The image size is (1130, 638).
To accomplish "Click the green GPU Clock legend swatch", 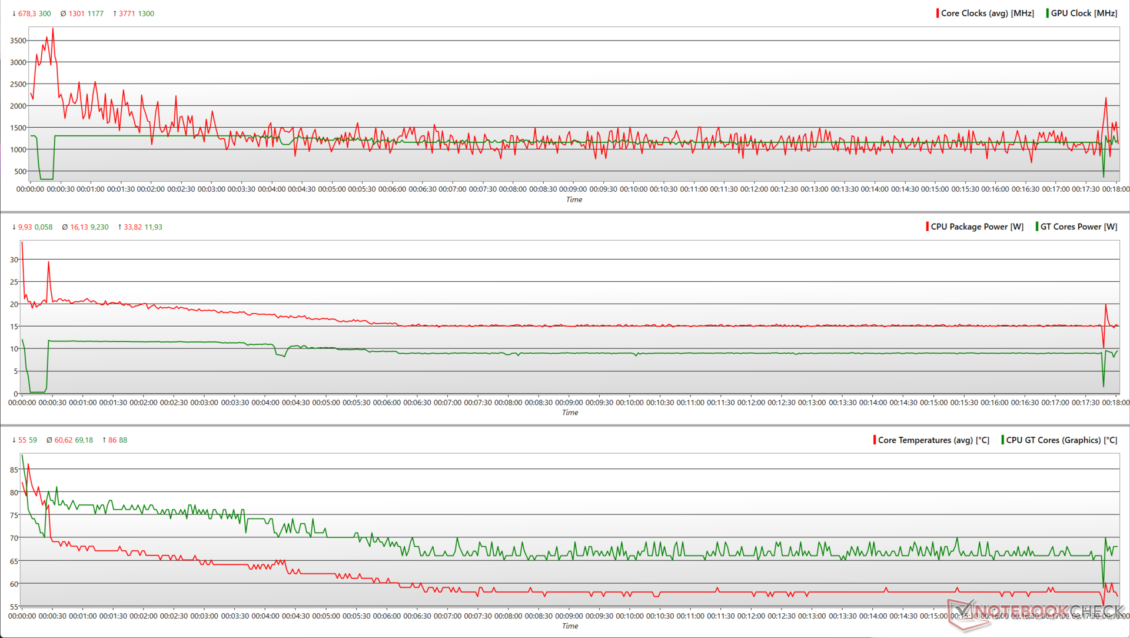I will (x=1047, y=13).
